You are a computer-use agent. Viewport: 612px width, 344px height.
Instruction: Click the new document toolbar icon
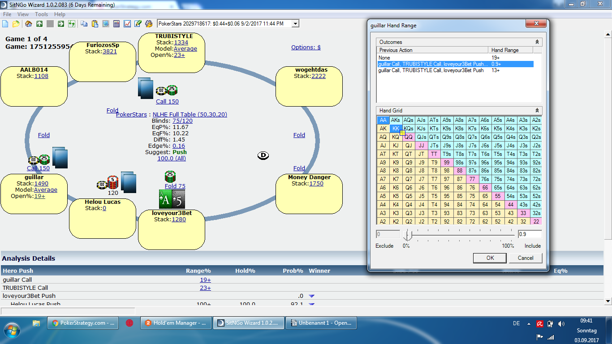5,24
